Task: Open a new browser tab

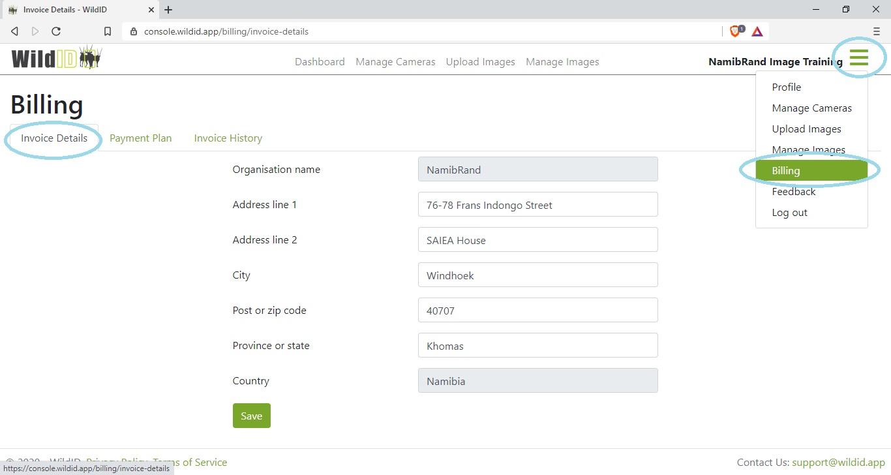Action: [x=168, y=10]
